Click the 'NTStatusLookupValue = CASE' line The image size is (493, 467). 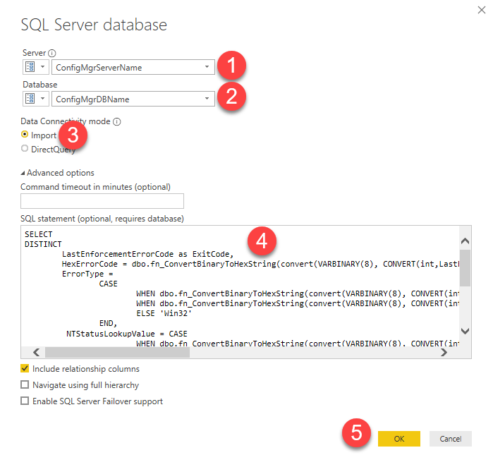point(126,334)
